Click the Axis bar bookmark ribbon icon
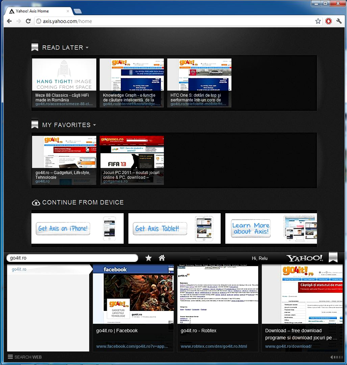Screen dimensions: 347x365 [333, 257]
